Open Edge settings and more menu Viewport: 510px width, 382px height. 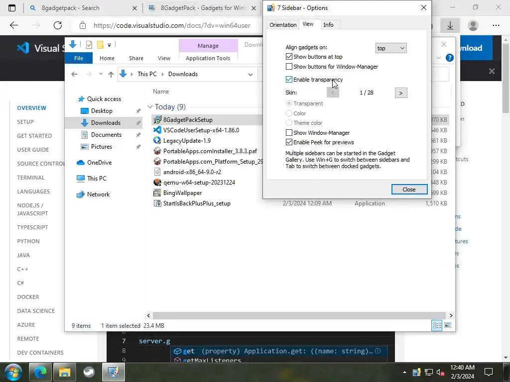click(496, 25)
